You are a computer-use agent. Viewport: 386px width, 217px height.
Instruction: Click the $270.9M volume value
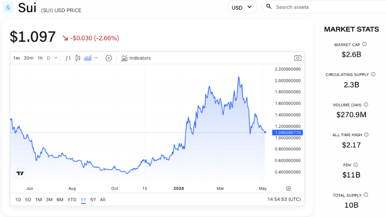click(351, 115)
